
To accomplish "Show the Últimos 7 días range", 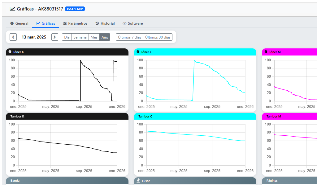I will 130,37.
